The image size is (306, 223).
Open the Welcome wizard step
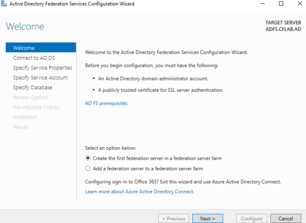click(41, 48)
